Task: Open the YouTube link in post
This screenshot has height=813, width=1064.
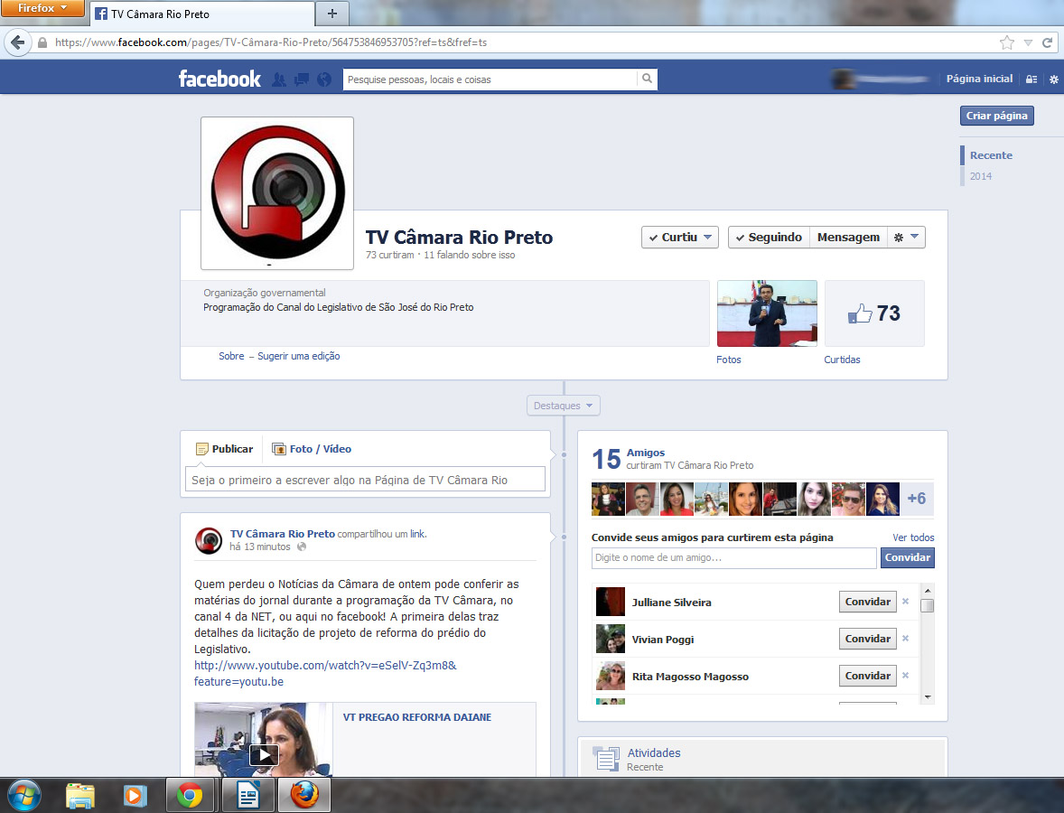Action: [x=325, y=673]
